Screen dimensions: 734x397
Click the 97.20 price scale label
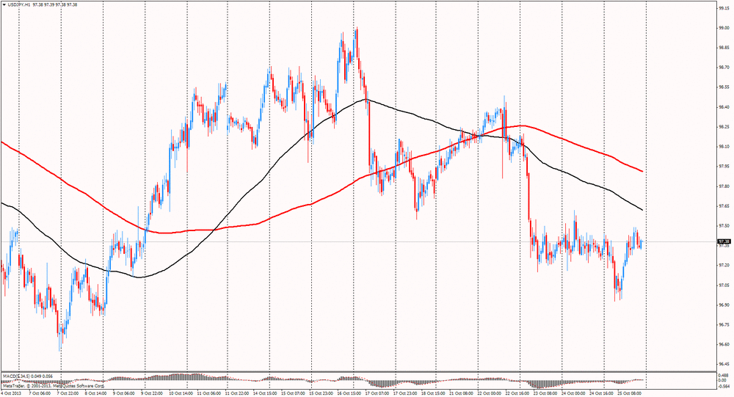click(x=724, y=266)
